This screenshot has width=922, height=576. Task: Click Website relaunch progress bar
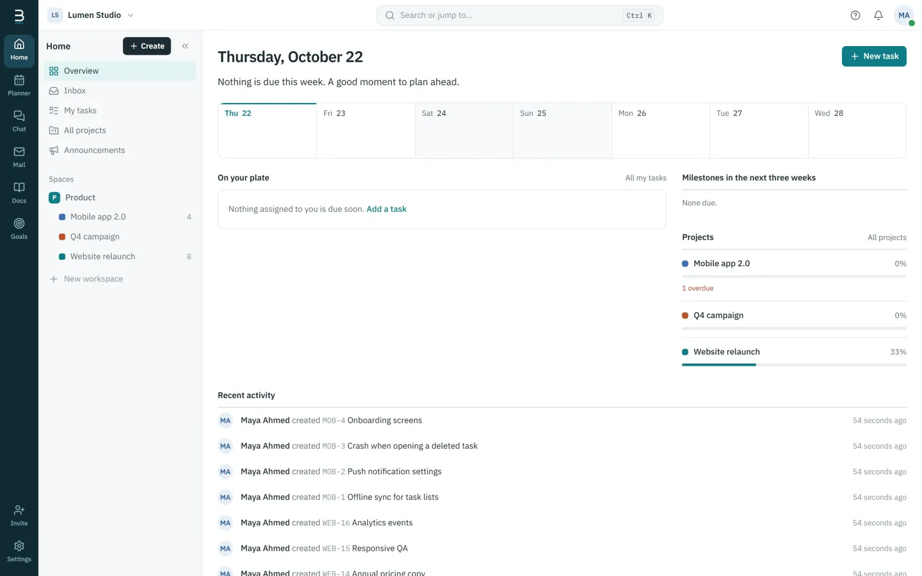[x=794, y=365]
